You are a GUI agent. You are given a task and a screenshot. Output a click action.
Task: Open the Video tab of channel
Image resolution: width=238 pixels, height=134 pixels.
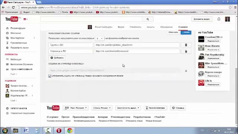tap(121, 27)
